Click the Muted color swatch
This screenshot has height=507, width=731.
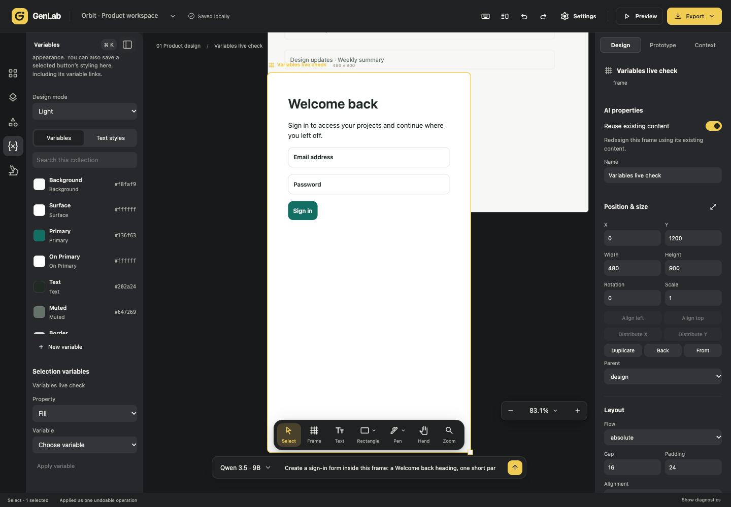click(39, 312)
